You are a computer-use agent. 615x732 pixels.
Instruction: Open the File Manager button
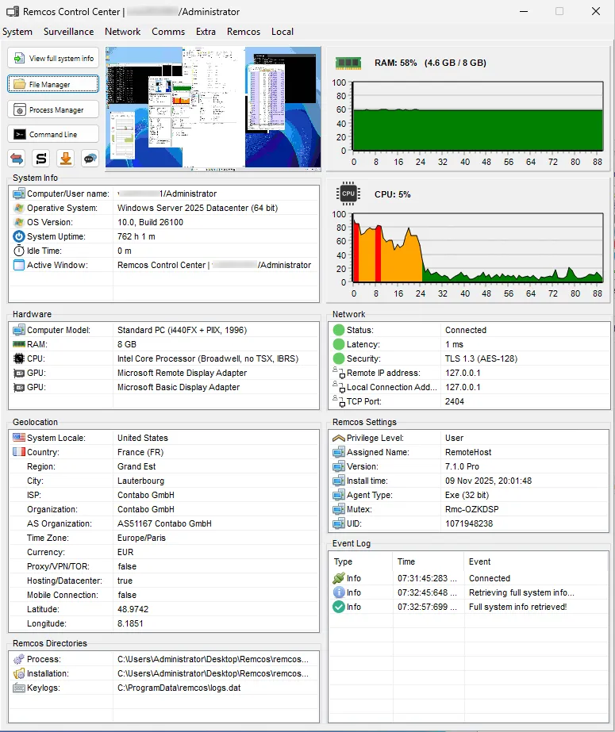(x=53, y=84)
